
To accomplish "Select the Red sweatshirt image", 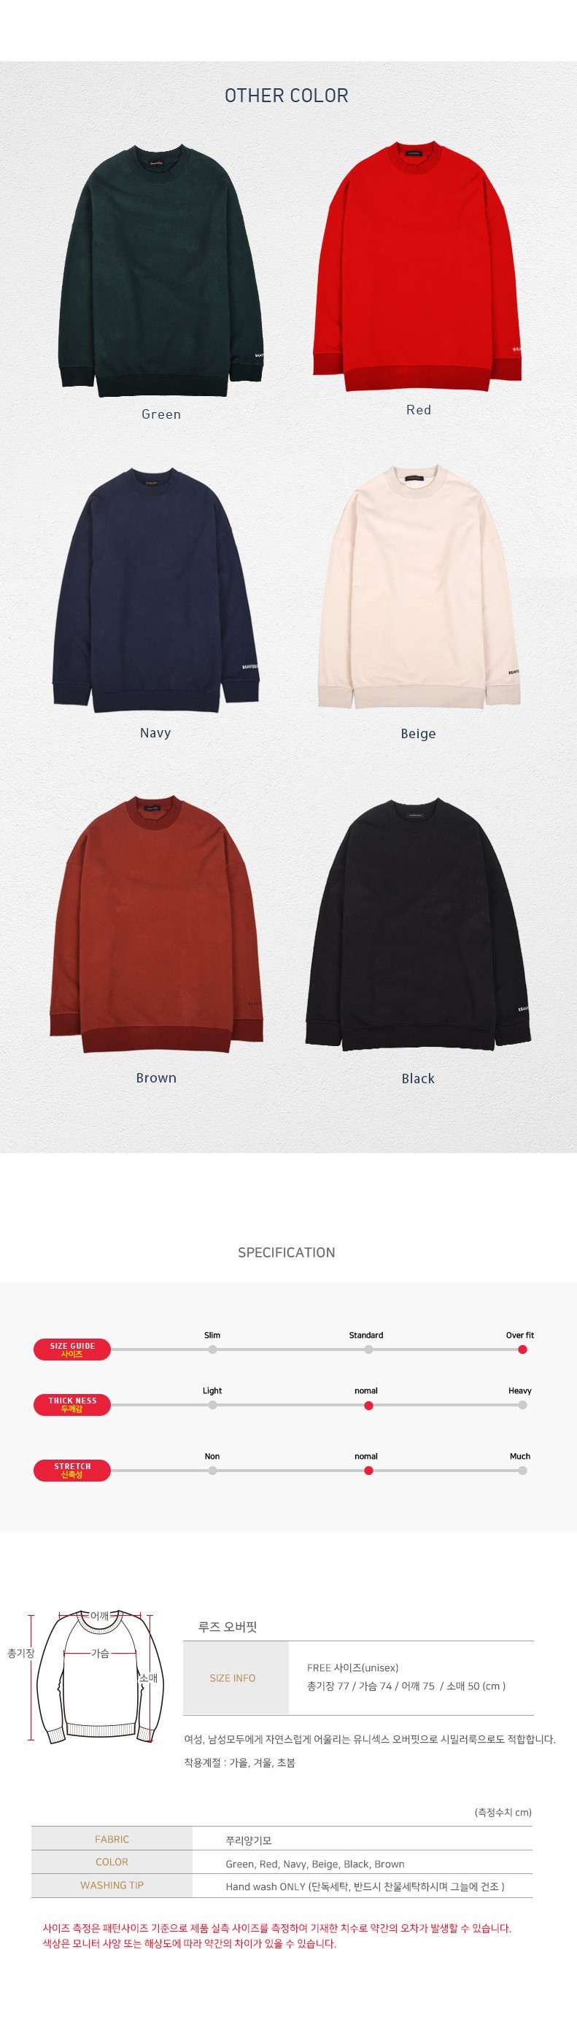I will click(417, 266).
